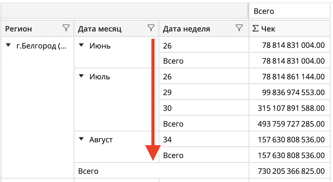This screenshot has width=333, height=182.
Task: Click the grand total 730 205 366 825.00 cell
Action: pyautogui.click(x=291, y=171)
